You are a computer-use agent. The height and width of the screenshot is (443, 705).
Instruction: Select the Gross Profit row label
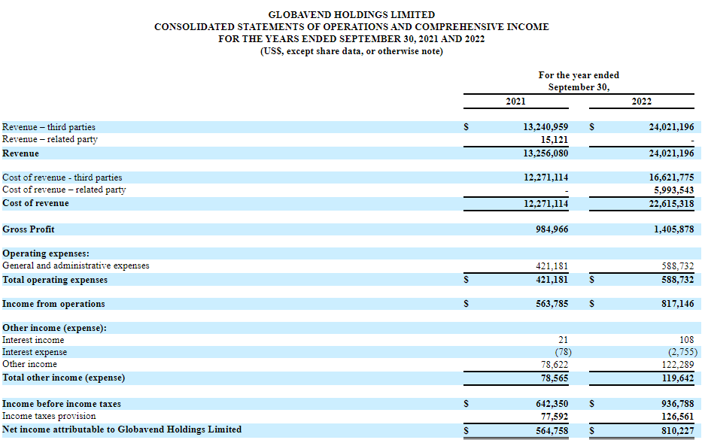coord(29,229)
